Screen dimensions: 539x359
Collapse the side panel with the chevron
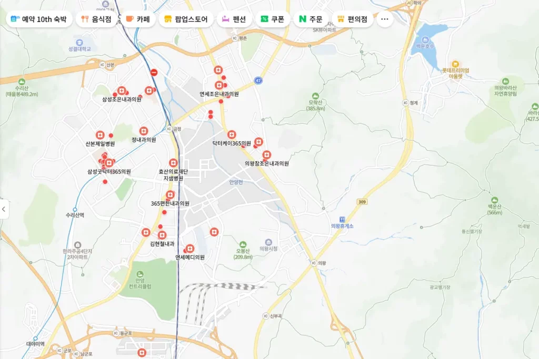point(4,209)
